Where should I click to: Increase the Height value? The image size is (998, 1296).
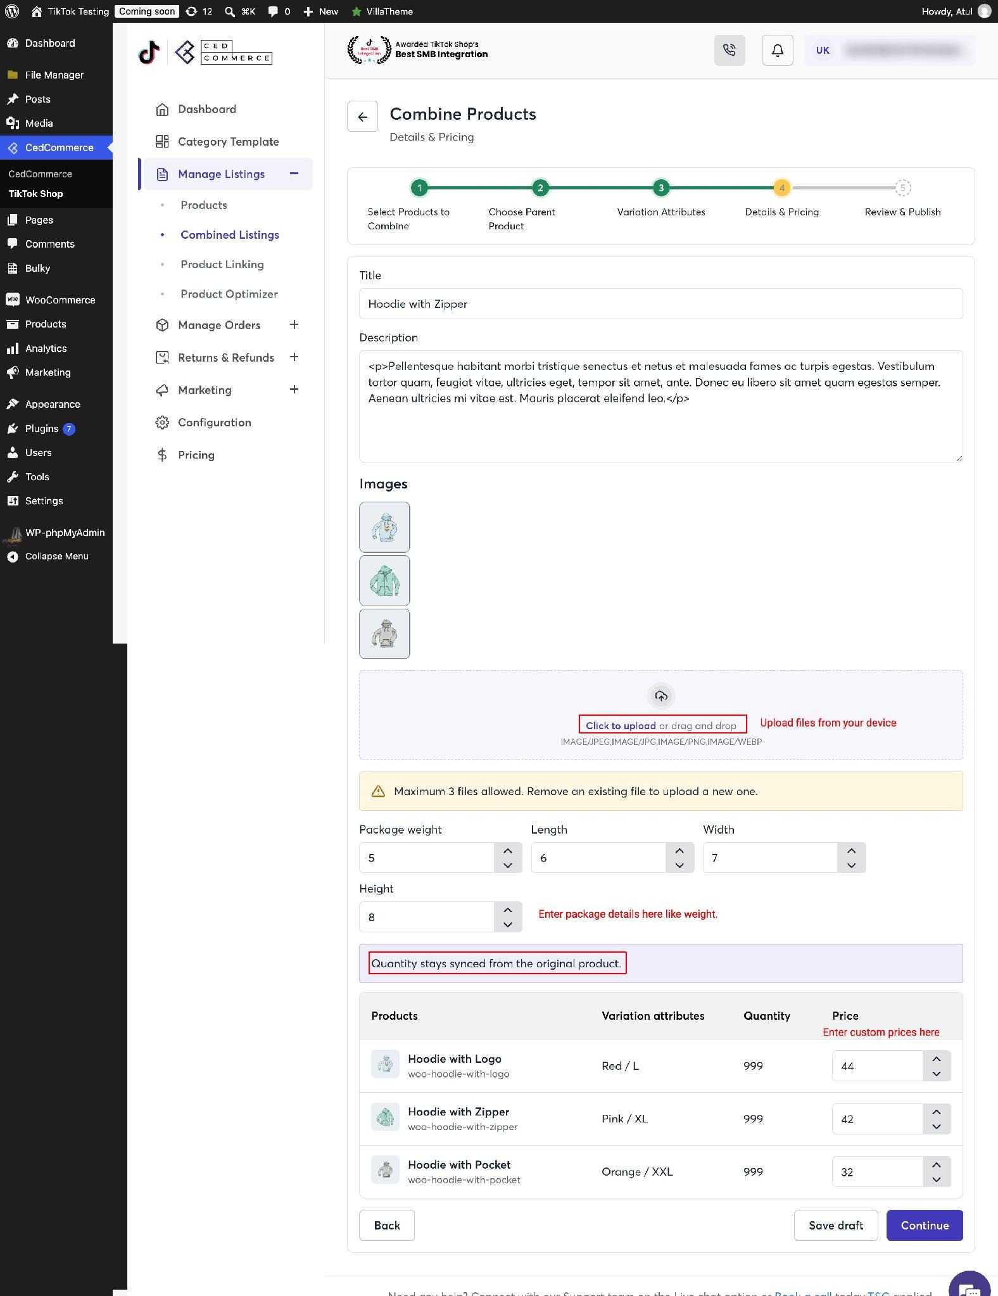(x=508, y=910)
